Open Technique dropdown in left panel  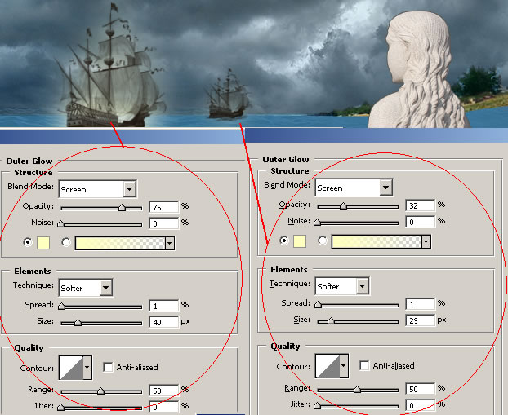pos(86,287)
